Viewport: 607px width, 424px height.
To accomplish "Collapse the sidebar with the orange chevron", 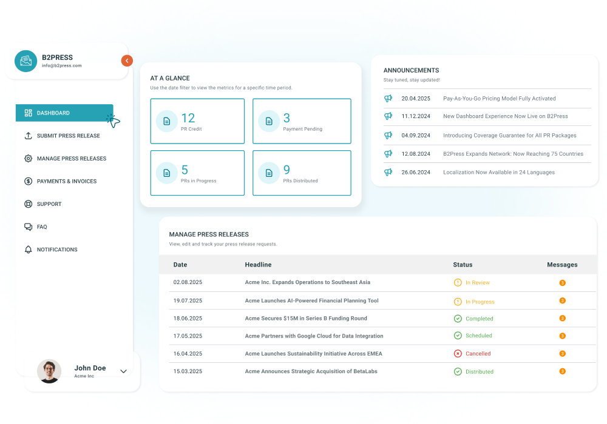I will tap(126, 61).
